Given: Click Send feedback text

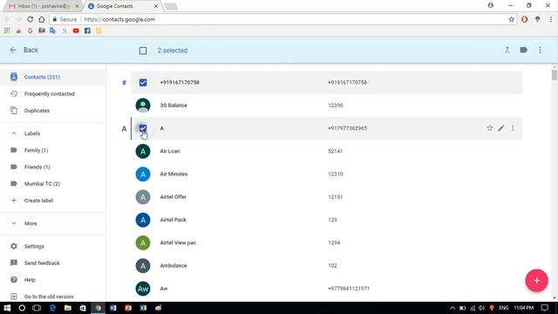Looking at the screenshot, I should click(42, 263).
